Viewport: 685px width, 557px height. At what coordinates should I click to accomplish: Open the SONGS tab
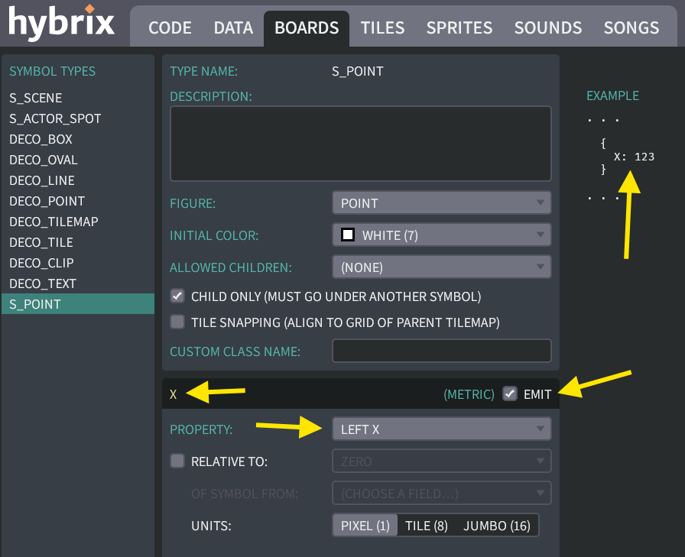631,28
